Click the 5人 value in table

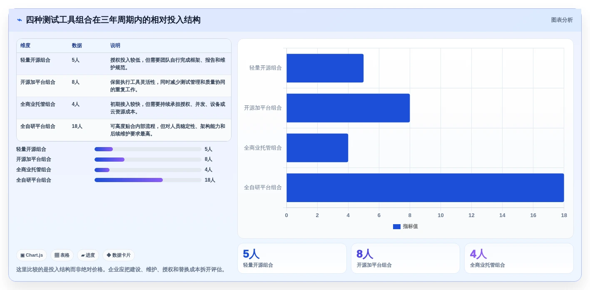pos(75,60)
